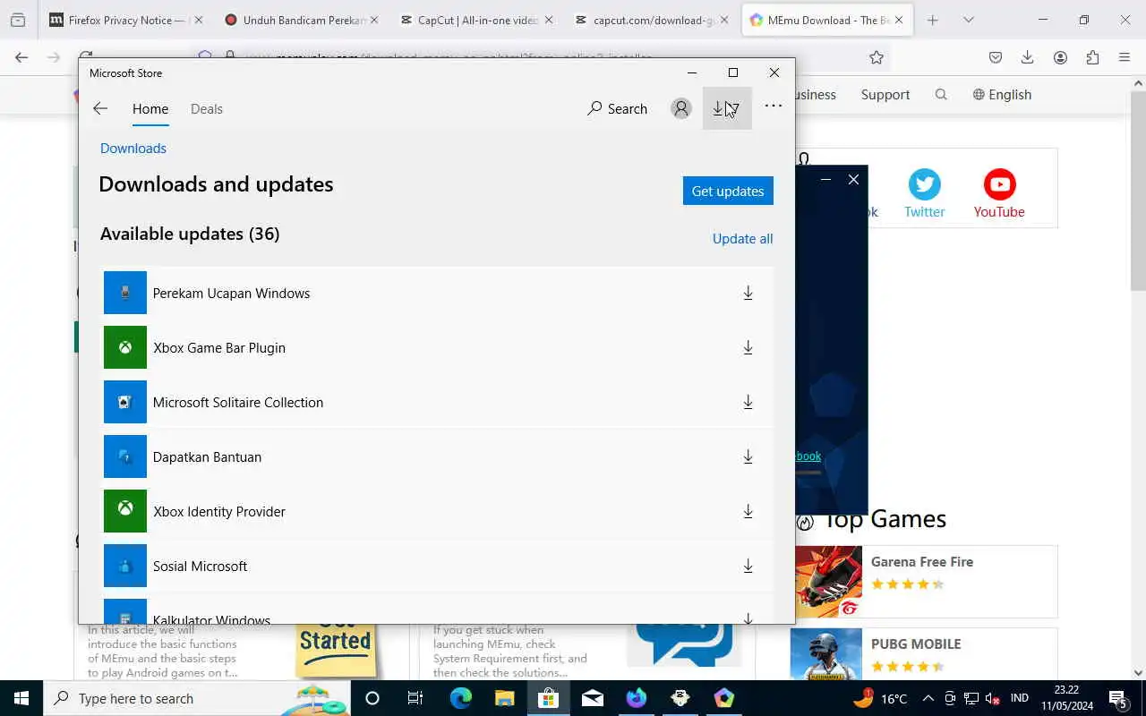Download the Perekam Ucapan Windows update
Image resolution: width=1146 pixels, height=716 pixels.
pyautogui.click(x=748, y=293)
